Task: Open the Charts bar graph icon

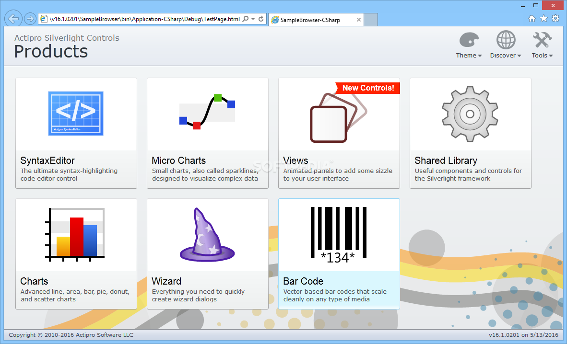Action: click(75, 234)
